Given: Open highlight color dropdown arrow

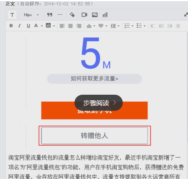Looking at the screenshot, I should click(x=54, y=26).
